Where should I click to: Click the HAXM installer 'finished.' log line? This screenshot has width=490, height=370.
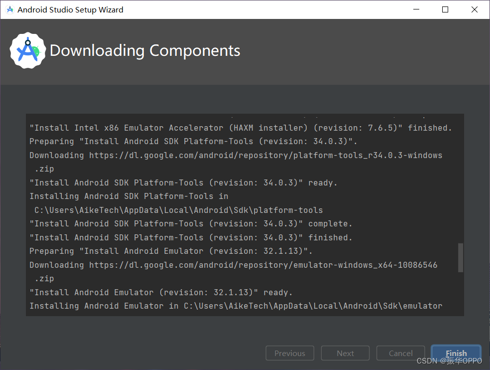point(241,128)
